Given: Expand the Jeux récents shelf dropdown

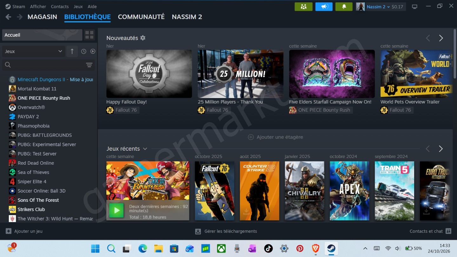Looking at the screenshot, I should coord(145,149).
